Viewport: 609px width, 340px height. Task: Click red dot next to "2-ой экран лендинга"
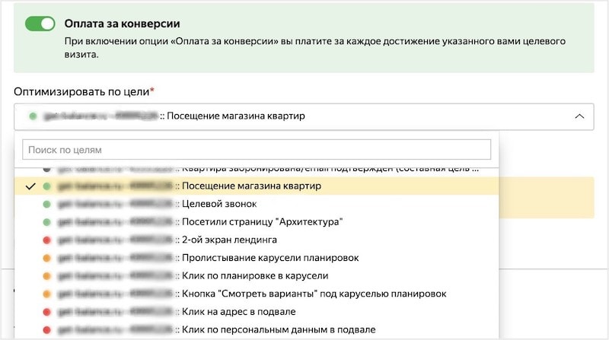[47, 240]
